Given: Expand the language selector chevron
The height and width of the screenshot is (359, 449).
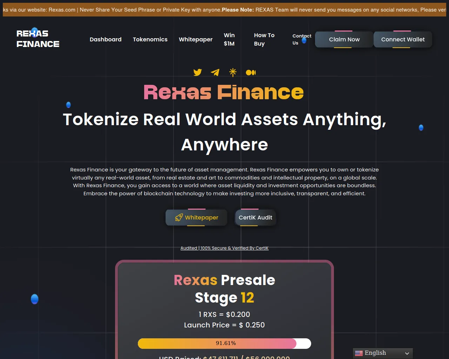Looking at the screenshot, I should click(x=407, y=353).
